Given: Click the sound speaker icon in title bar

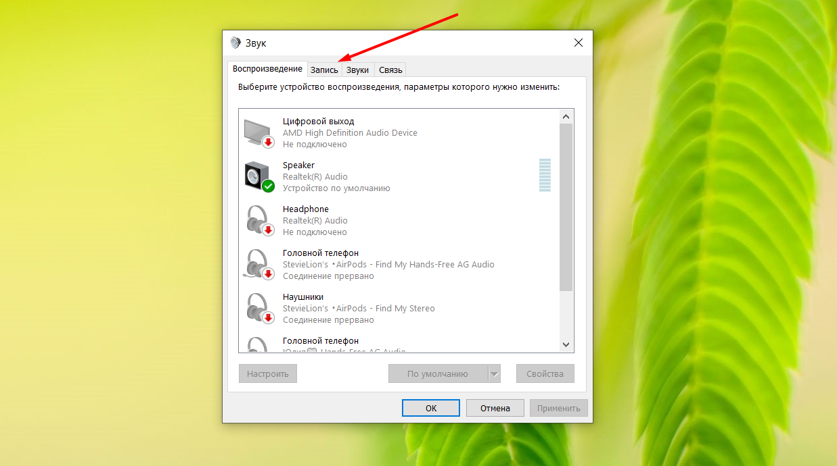Looking at the screenshot, I should click(235, 43).
